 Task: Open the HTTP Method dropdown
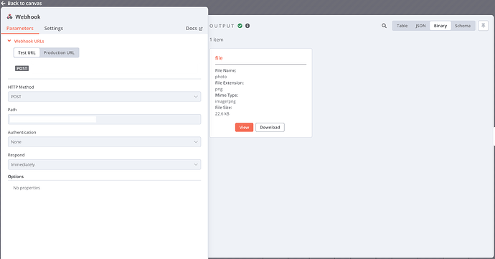[104, 97]
